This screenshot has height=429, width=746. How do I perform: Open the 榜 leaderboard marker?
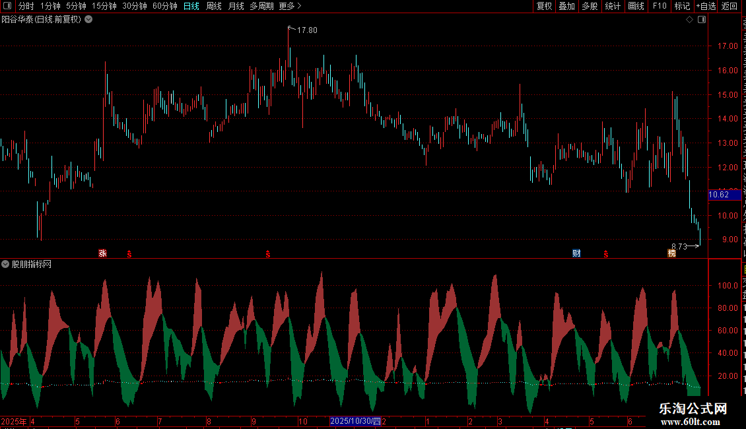(x=672, y=253)
